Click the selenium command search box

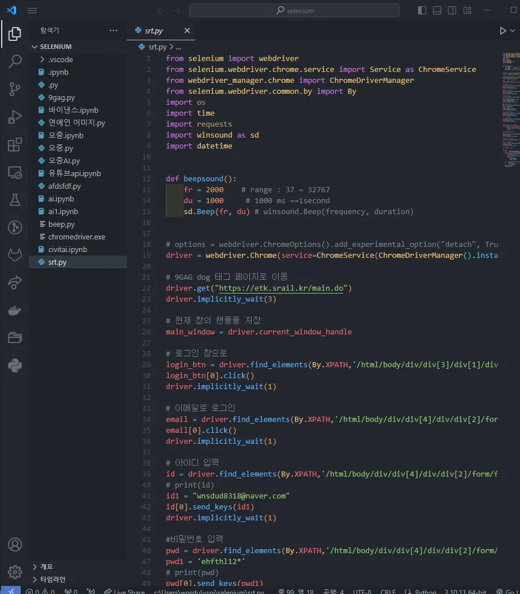294,10
